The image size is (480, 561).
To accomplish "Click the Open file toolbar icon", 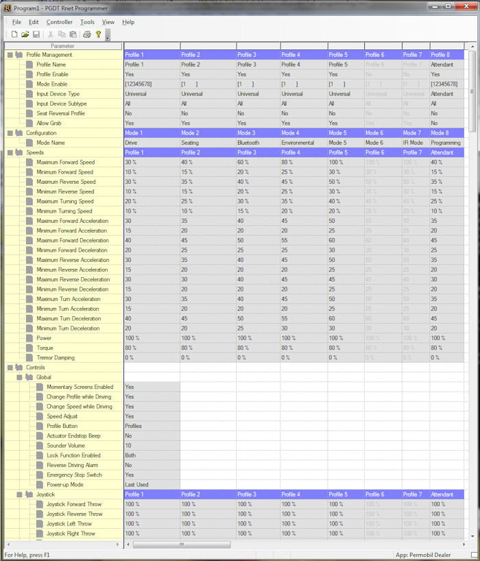I will pos(25,34).
